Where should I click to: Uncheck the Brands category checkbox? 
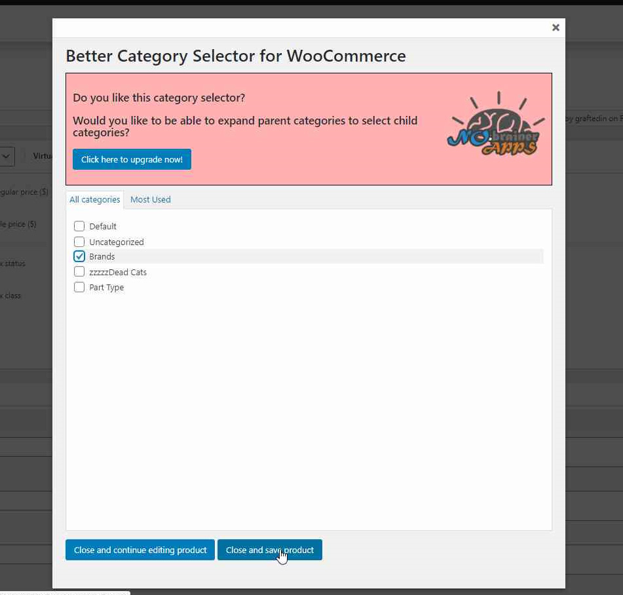79,256
